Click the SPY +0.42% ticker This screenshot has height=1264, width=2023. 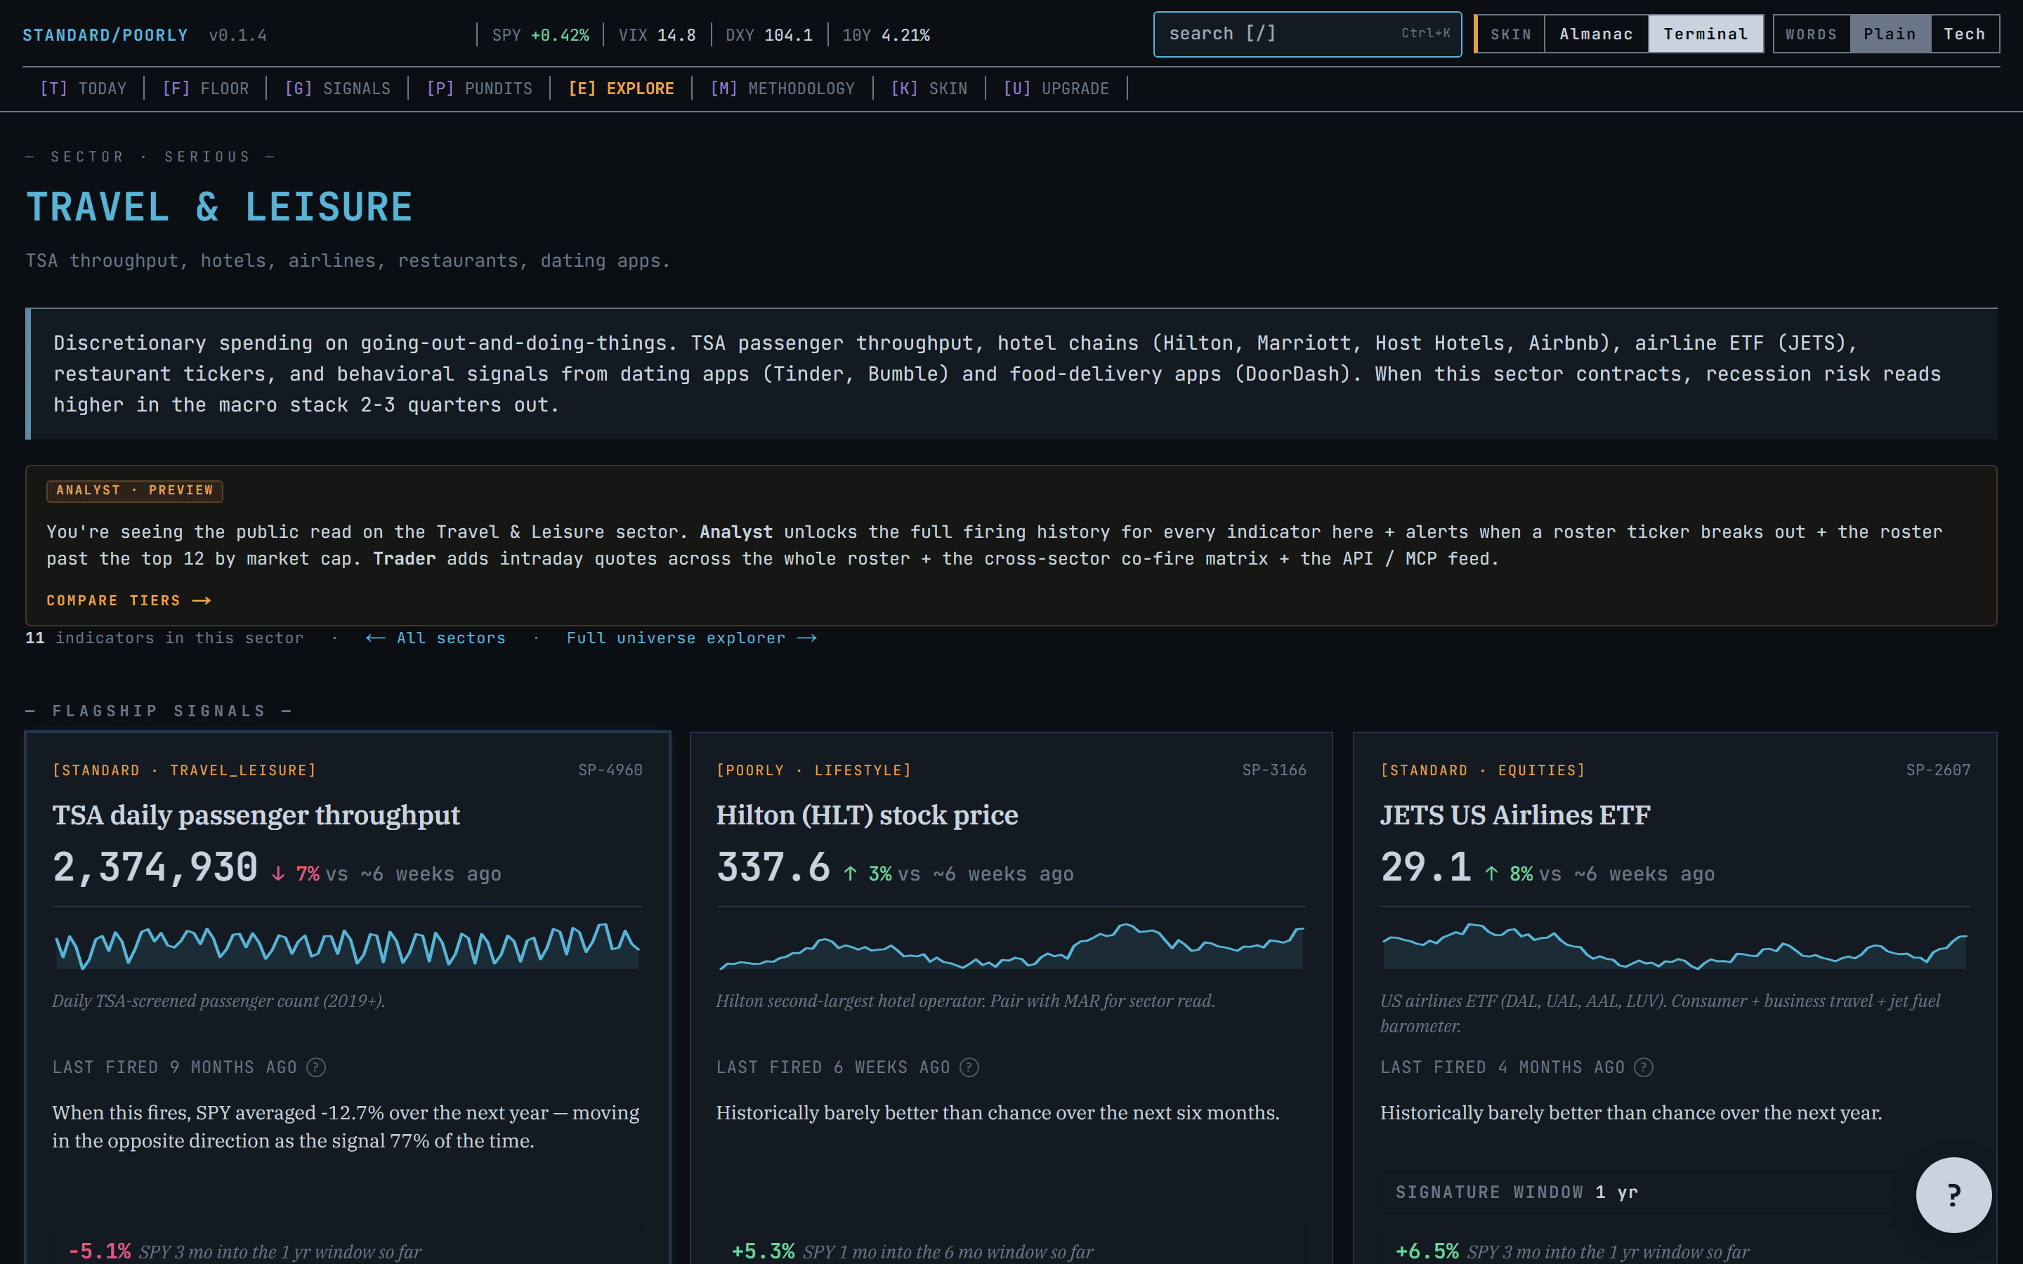point(540,35)
